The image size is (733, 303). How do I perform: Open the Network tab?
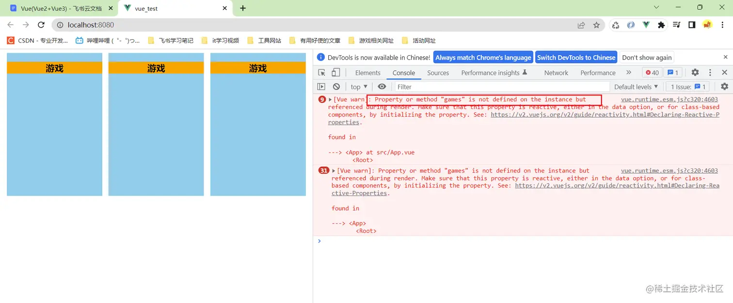[x=556, y=73]
